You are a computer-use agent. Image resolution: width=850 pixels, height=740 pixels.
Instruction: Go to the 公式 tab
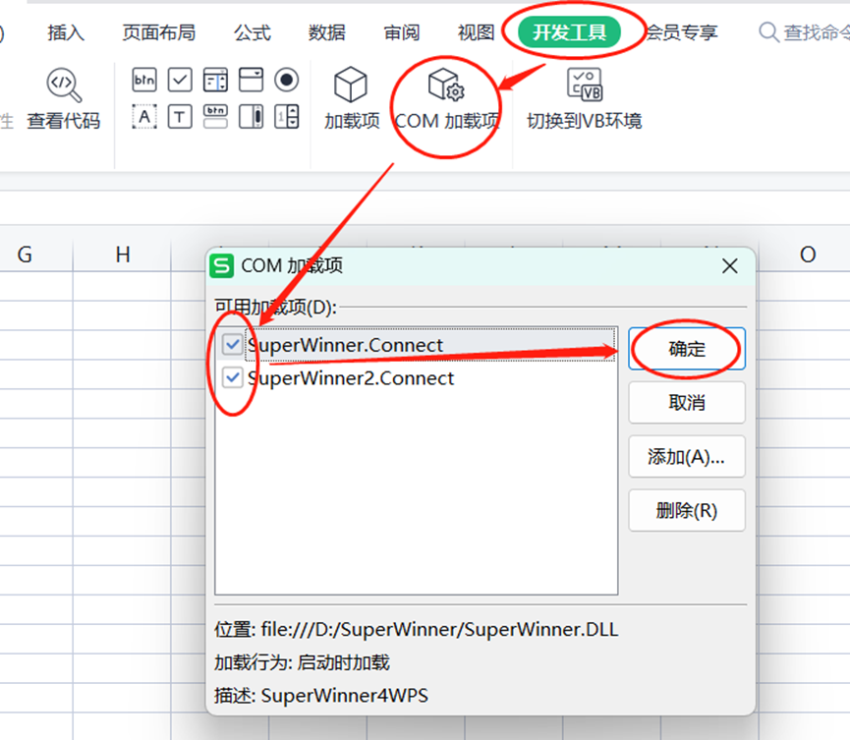pyautogui.click(x=253, y=32)
